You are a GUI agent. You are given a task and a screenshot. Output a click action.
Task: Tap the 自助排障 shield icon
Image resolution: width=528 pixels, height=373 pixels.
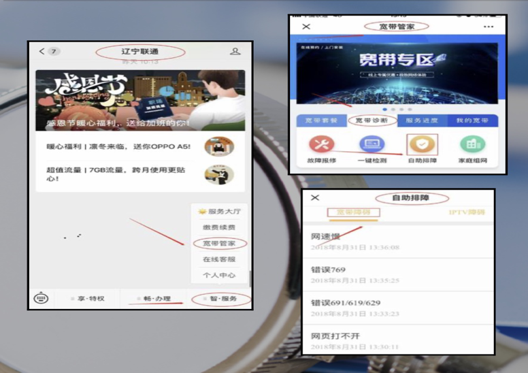(x=423, y=144)
